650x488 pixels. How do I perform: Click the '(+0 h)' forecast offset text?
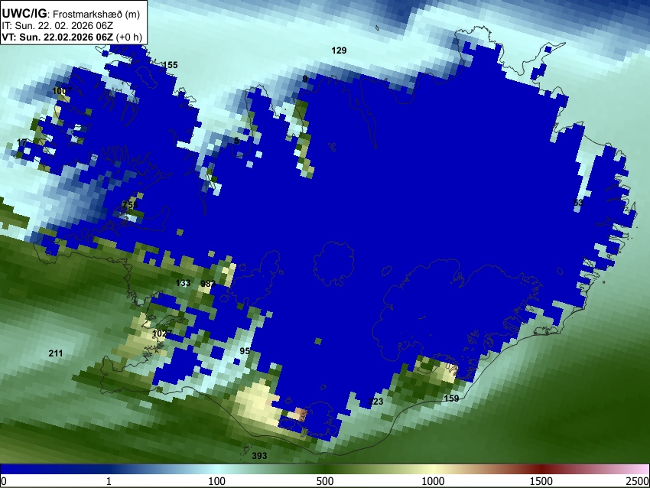coord(129,37)
